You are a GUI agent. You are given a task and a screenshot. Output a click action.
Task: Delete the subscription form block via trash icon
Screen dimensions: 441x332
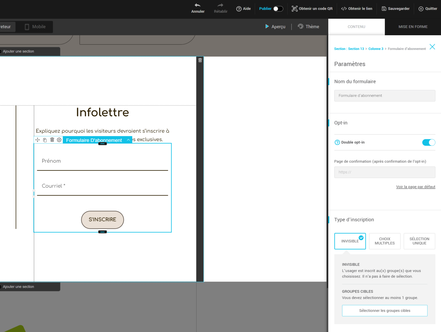tap(52, 140)
